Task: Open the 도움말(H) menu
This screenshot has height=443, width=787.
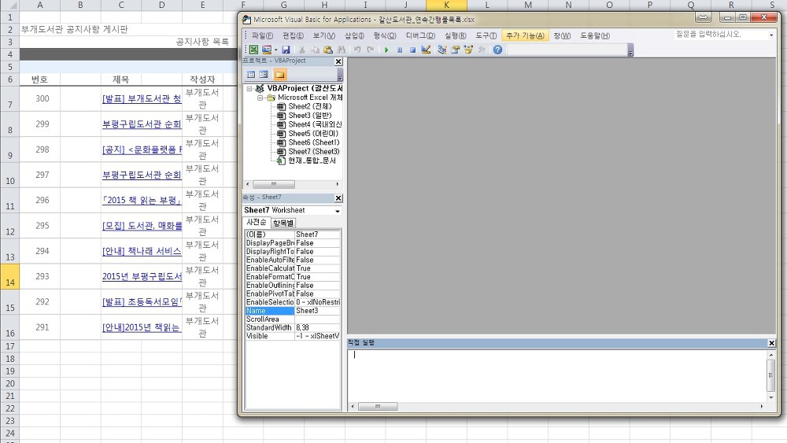Action: tap(595, 35)
